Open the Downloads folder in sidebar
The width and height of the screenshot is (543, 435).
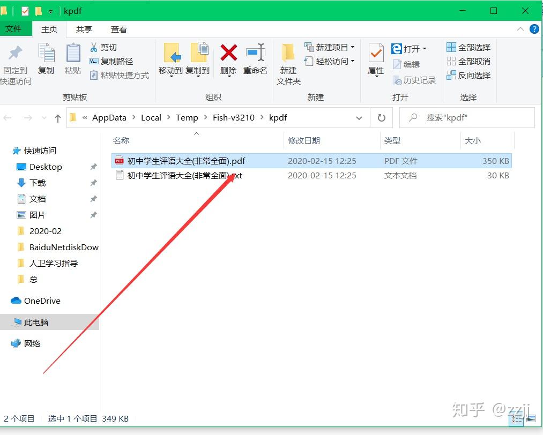click(x=31, y=183)
